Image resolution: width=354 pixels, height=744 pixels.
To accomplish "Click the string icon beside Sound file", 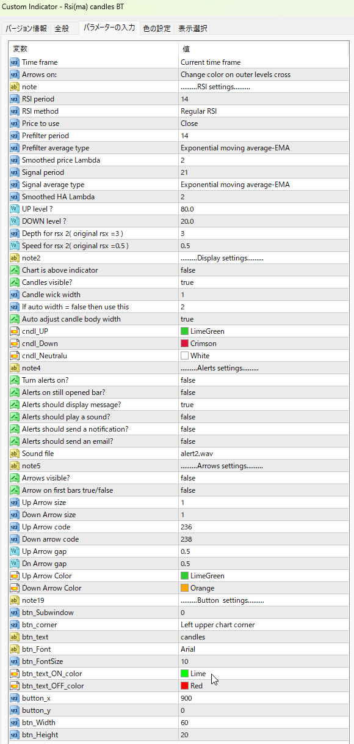I will pos(15,454).
